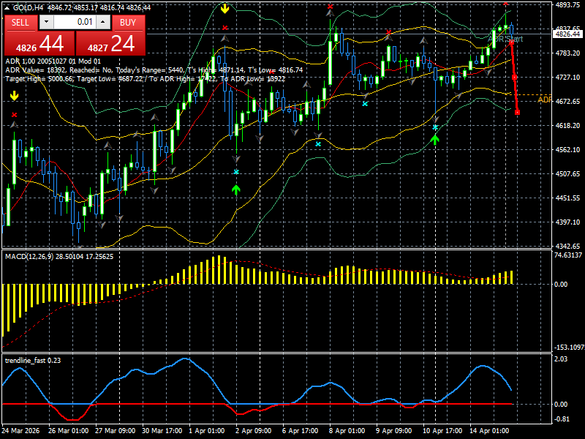The width and height of the screenshot is (585, 439).
Task: Click the ADR Value= 18392 info line
Action: [x=154, y=70]
